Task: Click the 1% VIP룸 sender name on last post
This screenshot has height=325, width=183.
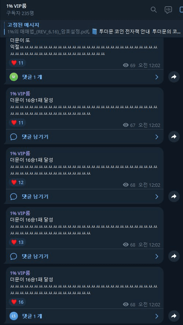Action: (x=20, y=273)
